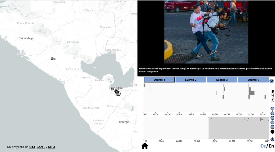Click the Twitter share icon
The image size is (275, 152).
click(272, 81)
